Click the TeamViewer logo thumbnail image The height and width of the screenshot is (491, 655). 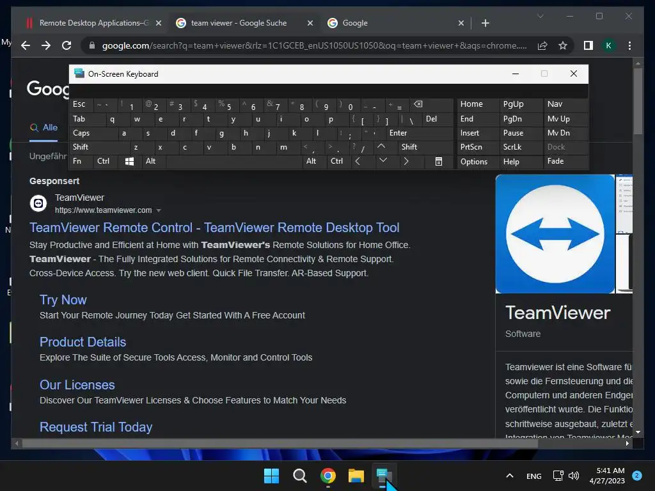[x=555, y=234]
